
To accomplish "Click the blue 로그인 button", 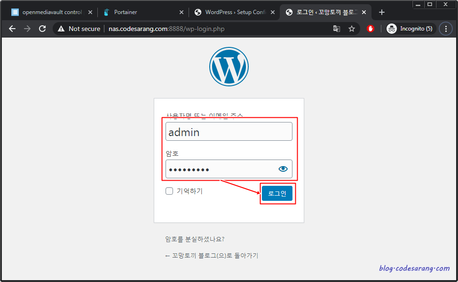I will (x=277, y=193).
